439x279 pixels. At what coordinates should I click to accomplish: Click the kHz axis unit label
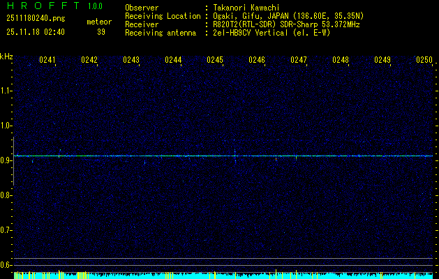(x=7, y=56)
